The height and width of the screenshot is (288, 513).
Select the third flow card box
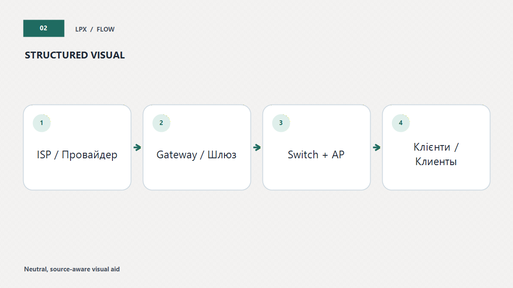316,147
